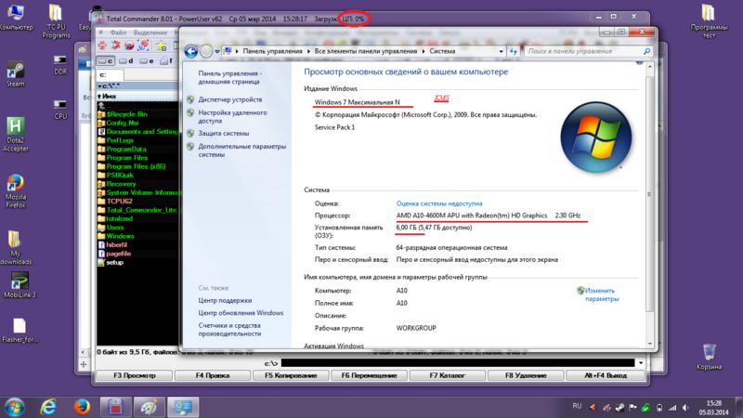Click 'F5 Копирование' button
Screen dimensions: 743x418
[291, 375]
